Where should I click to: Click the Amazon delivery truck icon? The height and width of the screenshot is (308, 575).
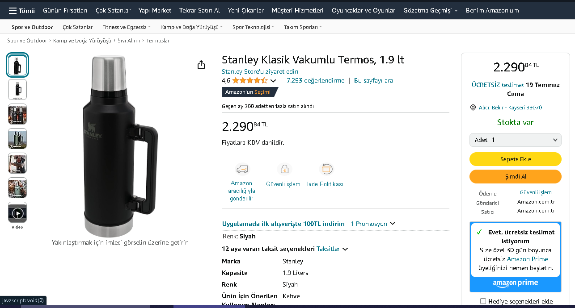point(242,169)
